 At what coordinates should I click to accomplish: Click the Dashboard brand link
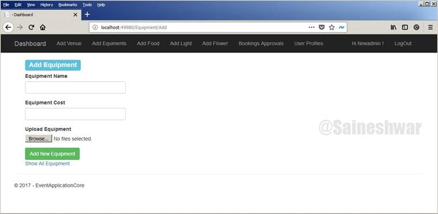click(30, 44)
